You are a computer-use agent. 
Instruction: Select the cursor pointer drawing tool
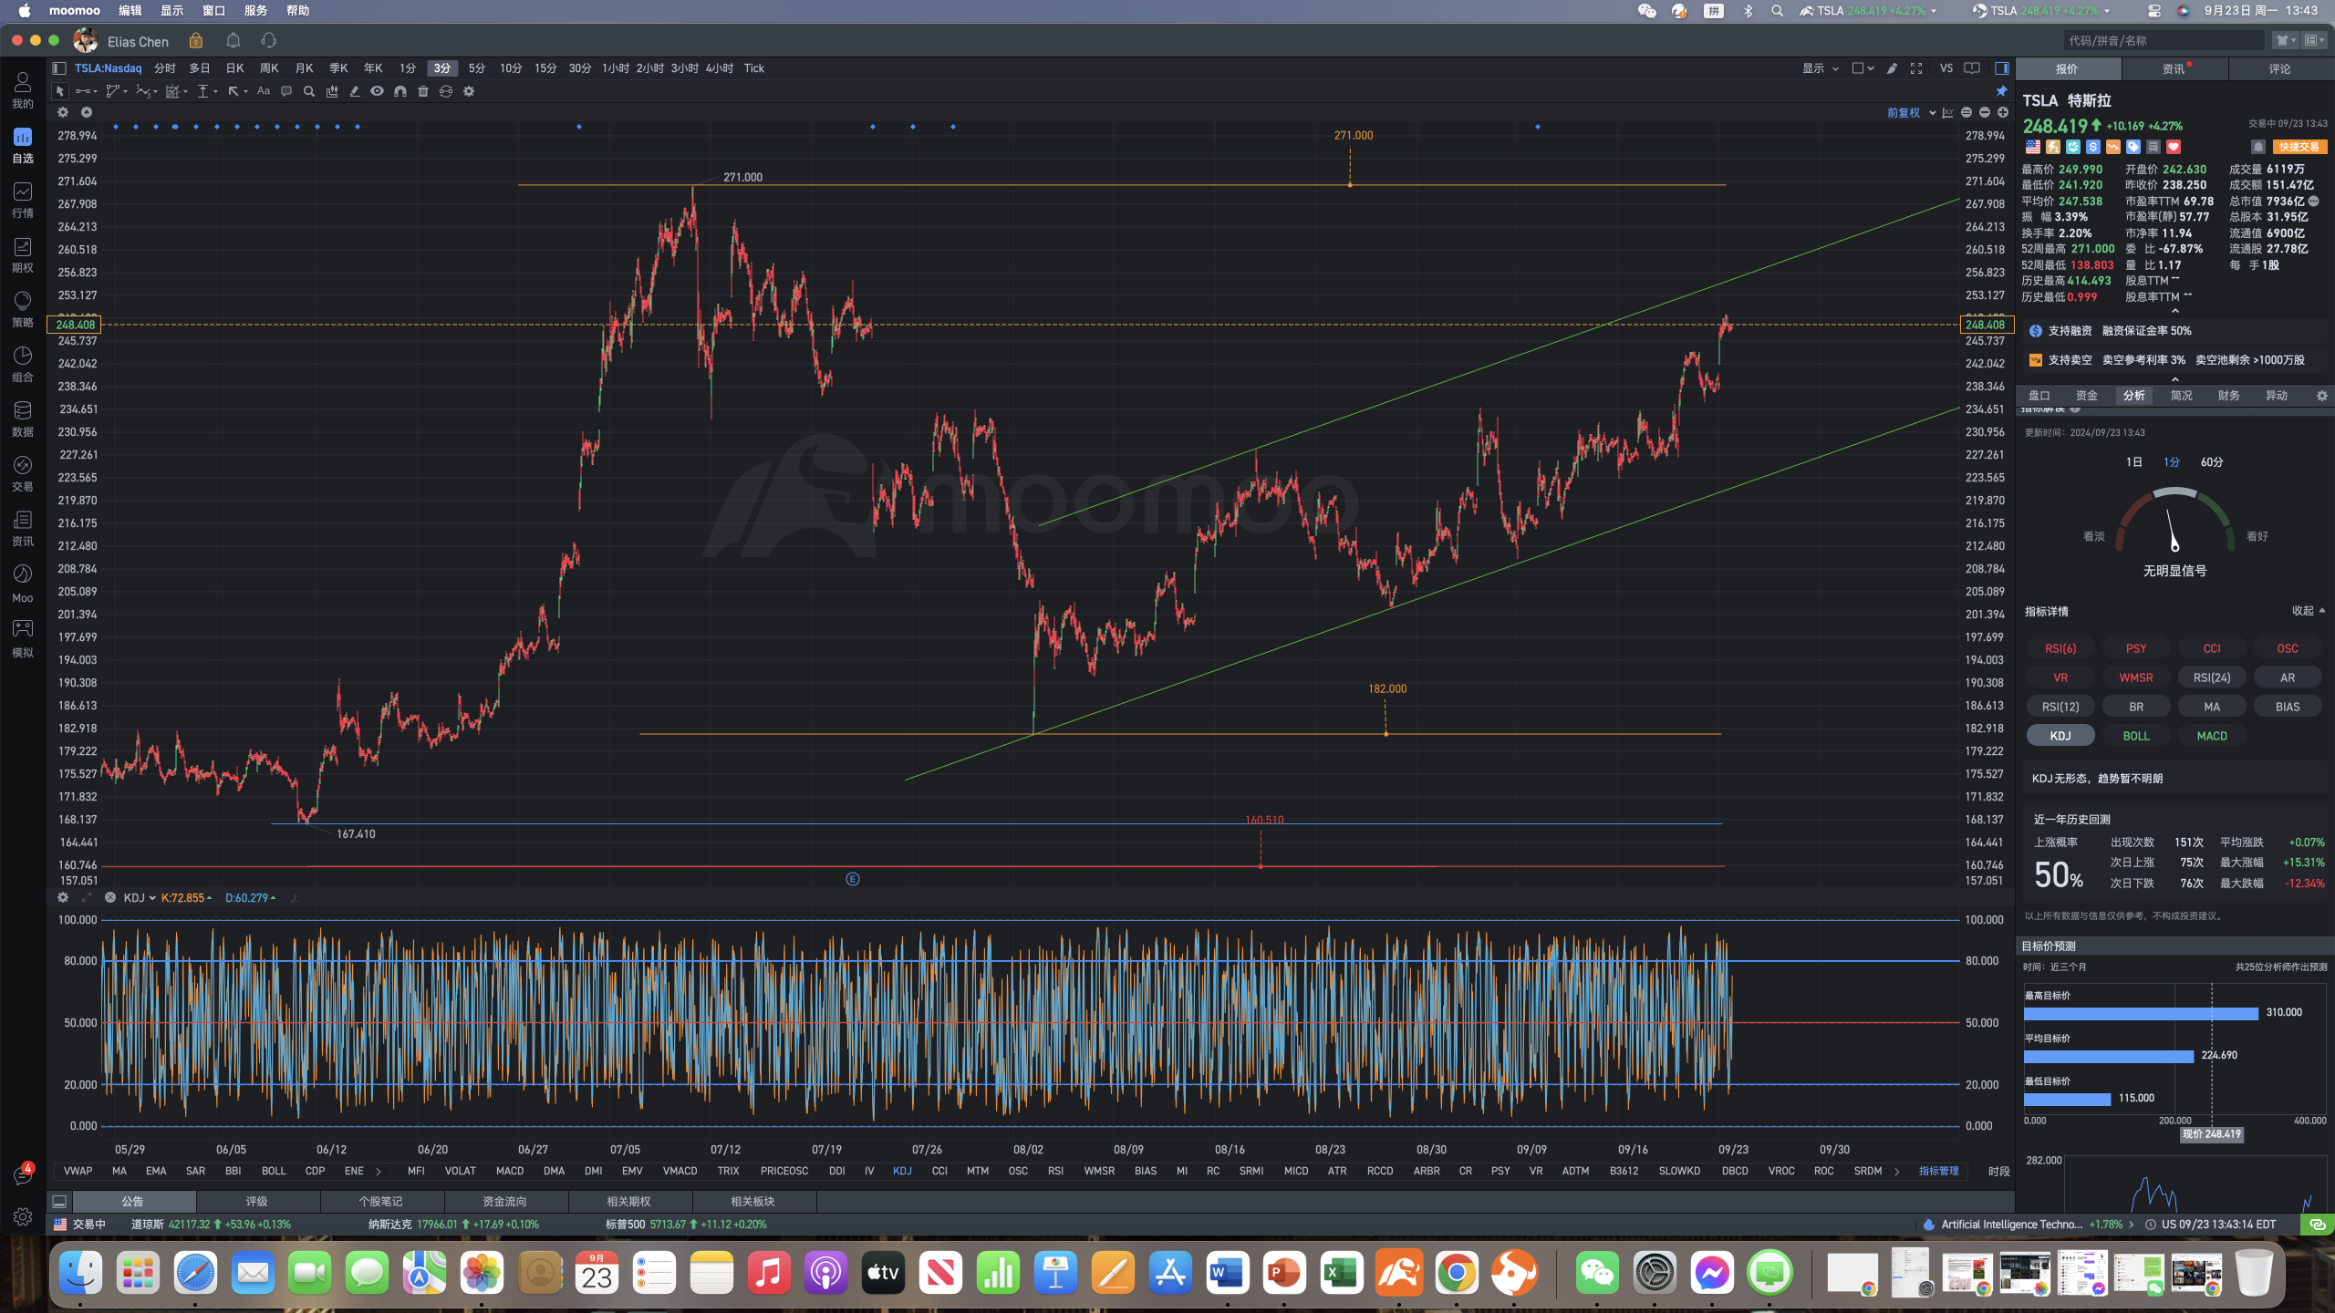[60, 91]
